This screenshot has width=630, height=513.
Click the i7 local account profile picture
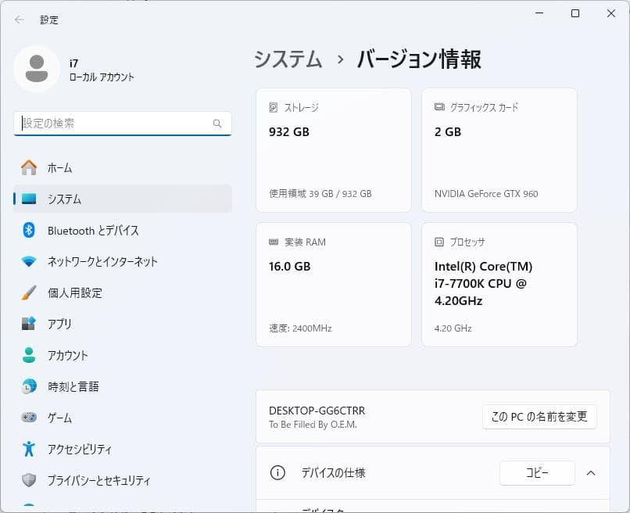(x=37, y=69)
